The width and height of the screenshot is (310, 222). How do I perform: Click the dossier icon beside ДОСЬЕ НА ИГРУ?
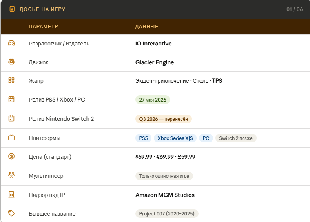coord(12,9)
